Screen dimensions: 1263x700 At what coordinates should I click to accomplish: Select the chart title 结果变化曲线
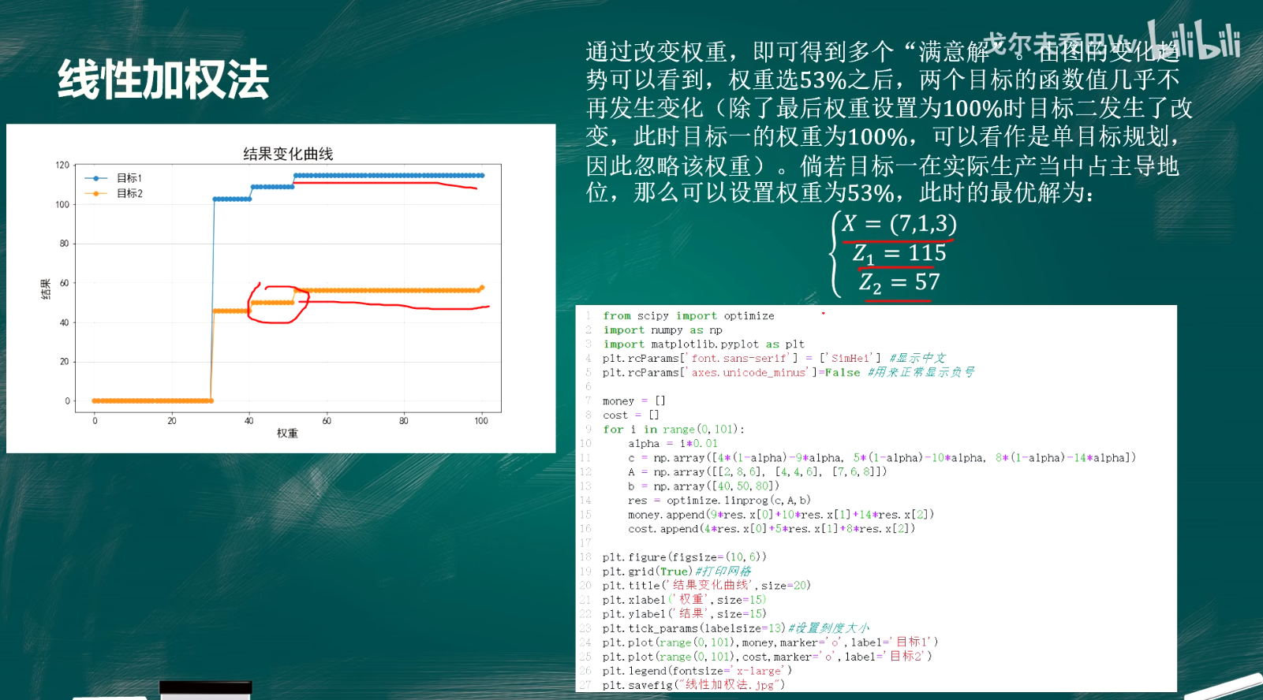[x=288, y=154]
